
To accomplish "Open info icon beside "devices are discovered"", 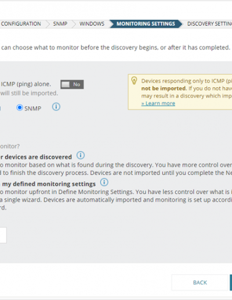I will pyautogui.click(x=81, y=155).
